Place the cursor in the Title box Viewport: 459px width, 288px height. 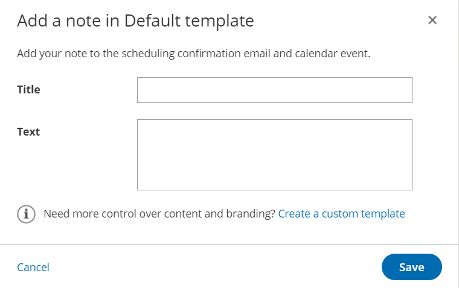(274, 90)
